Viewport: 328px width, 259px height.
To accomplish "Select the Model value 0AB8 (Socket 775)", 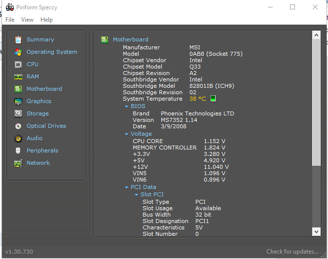I will click(x=216, y=54).
